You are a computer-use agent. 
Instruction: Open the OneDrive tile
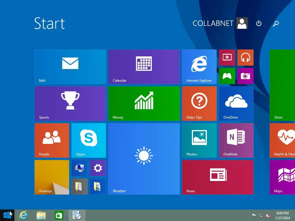tap(236, 103)
